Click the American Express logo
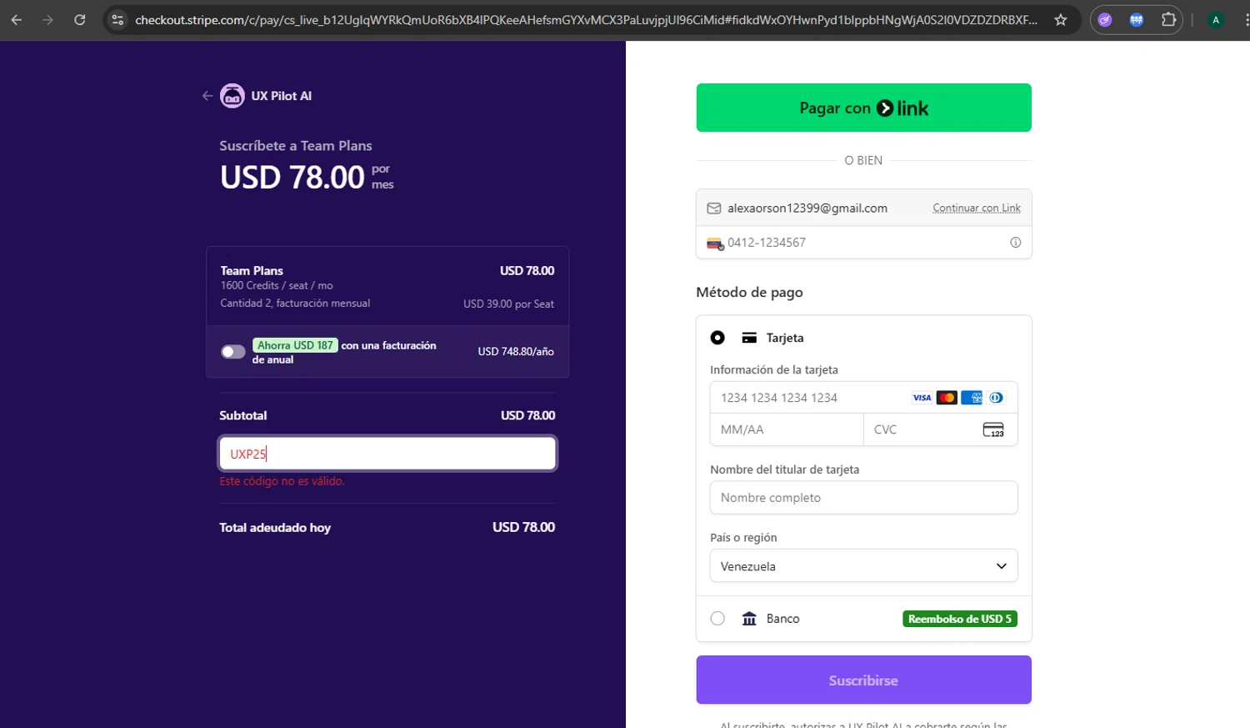This screenshot has height=728, width=1250. point(972,398)
